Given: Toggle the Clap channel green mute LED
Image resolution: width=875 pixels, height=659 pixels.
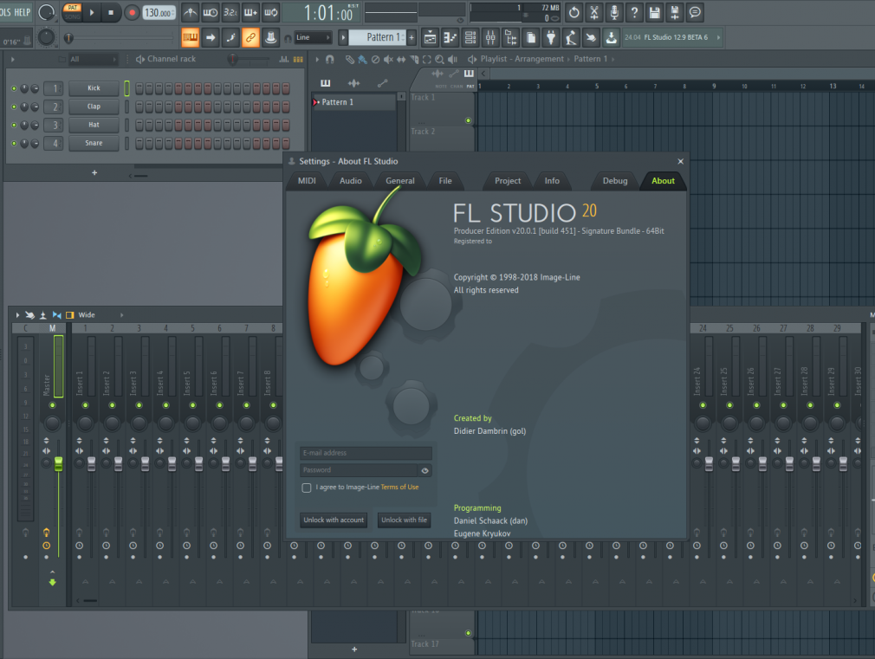Looking at the screenshot, I should [x=14, y=107].
